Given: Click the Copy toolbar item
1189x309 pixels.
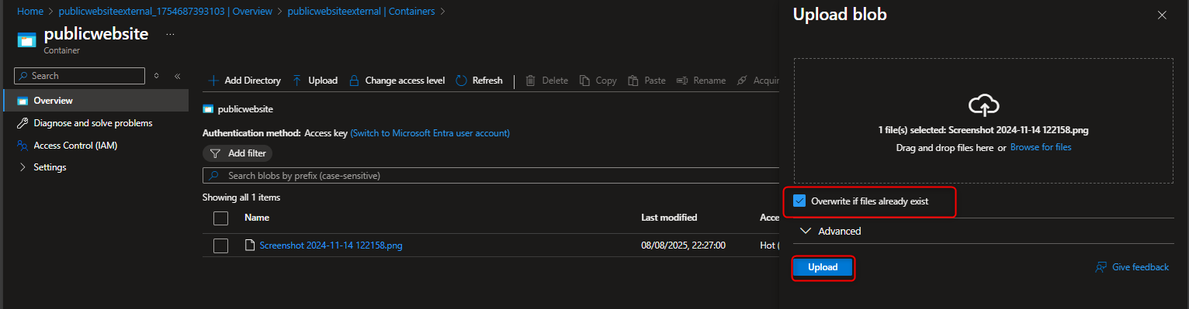Looking at the screenshot, I should tap(598, 81).
